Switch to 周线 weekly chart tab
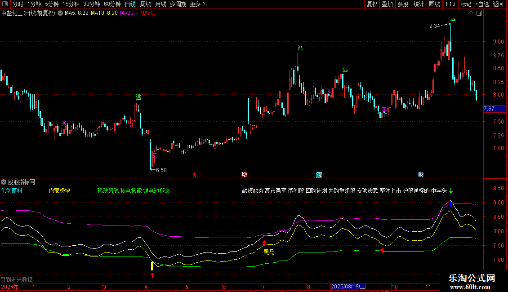The image size is (508, 292). (146, 4)
